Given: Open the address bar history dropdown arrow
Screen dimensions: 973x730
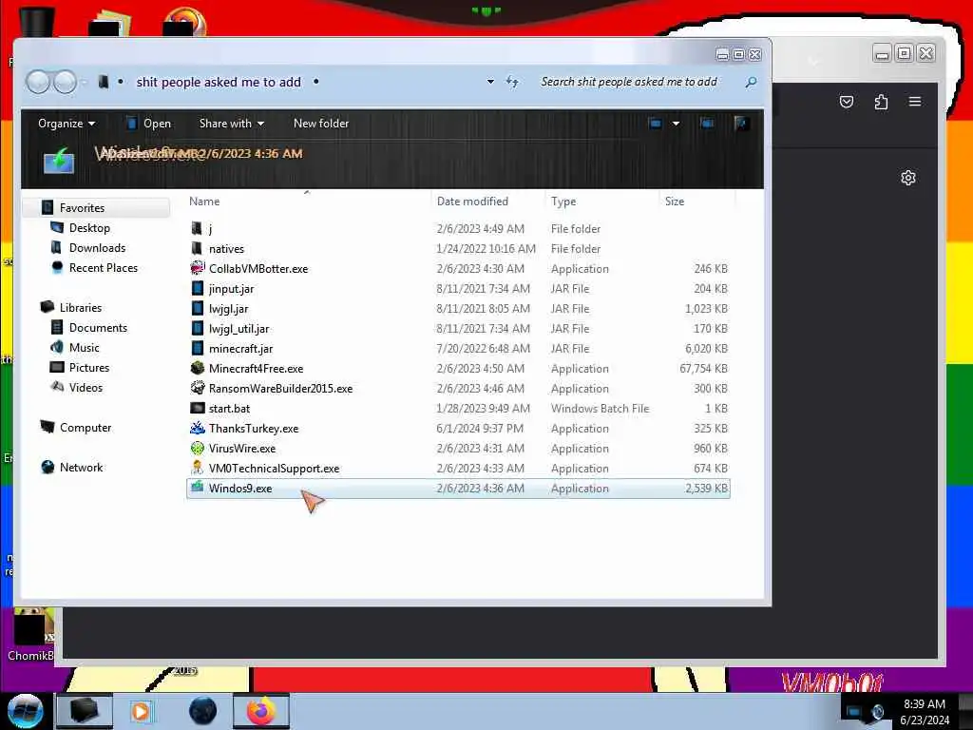Looking at the screenshot, I should [490, 82].
